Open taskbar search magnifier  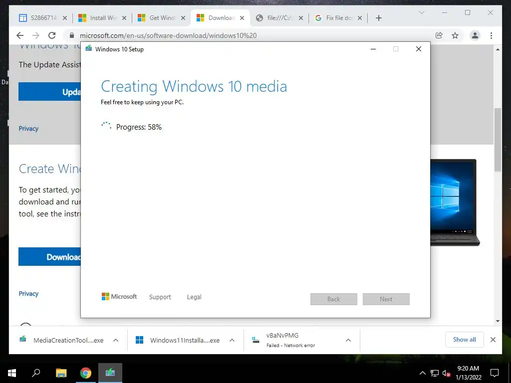pos(36,373)
